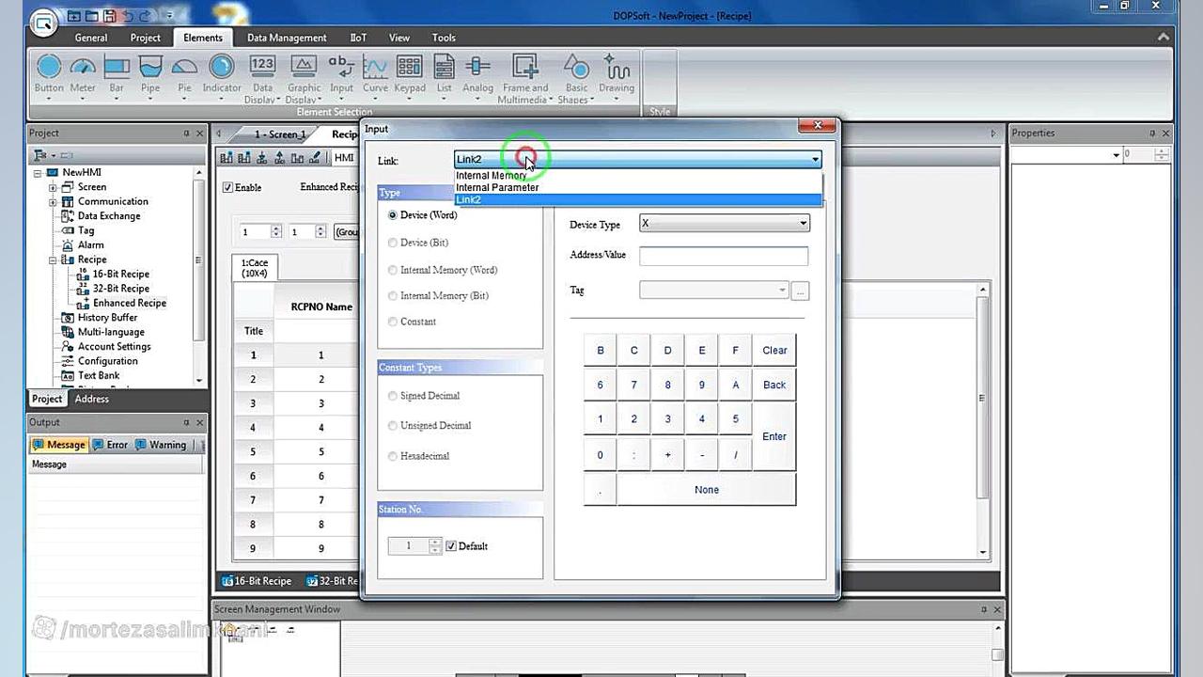
Task: Open the Data Management ribbon tab
Action: (x=286, y=38)
